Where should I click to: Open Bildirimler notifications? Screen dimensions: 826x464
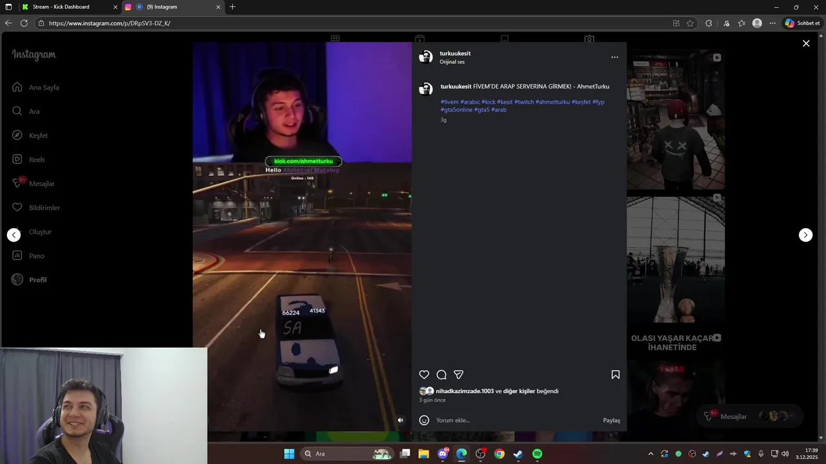tap(36, 208)
